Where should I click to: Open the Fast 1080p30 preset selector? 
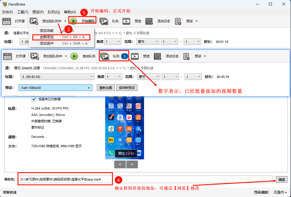pyautogui.click(x=55, y=88)
